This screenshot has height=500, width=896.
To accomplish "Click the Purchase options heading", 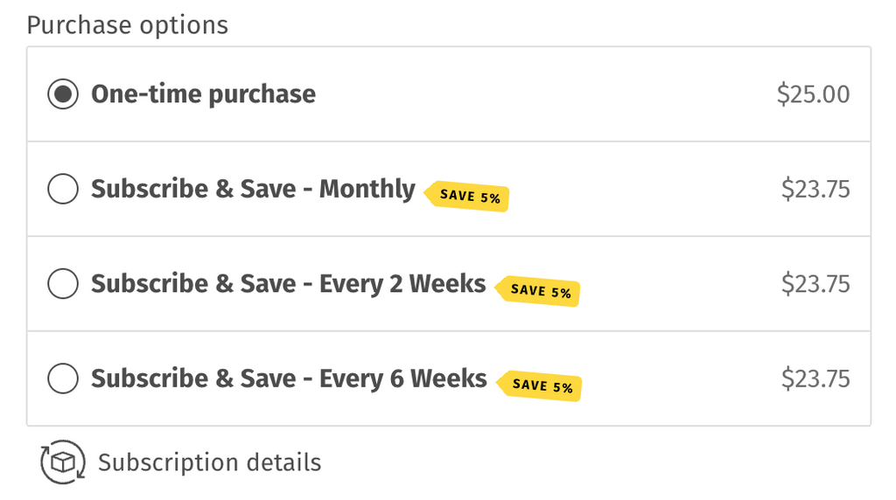I will pos(128,25).
